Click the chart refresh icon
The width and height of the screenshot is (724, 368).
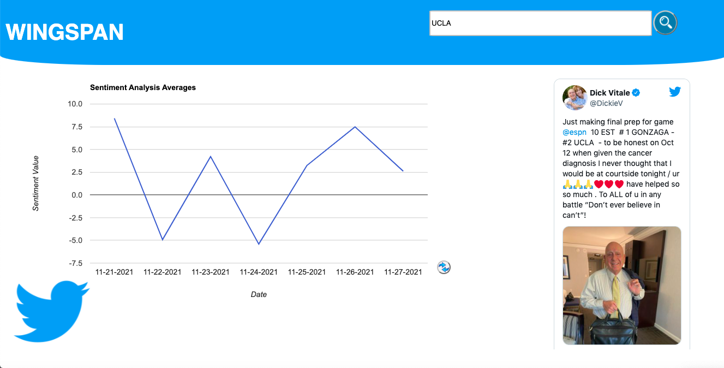click(444, 268)
